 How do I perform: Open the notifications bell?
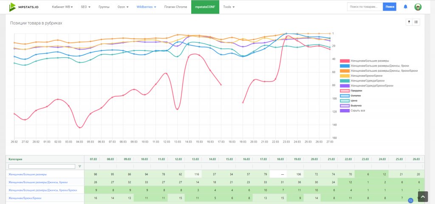(405, 7)
